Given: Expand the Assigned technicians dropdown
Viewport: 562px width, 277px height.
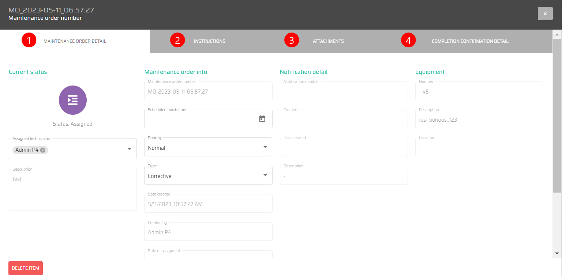Looking at the screenshot, I should (x=129, y=149).
